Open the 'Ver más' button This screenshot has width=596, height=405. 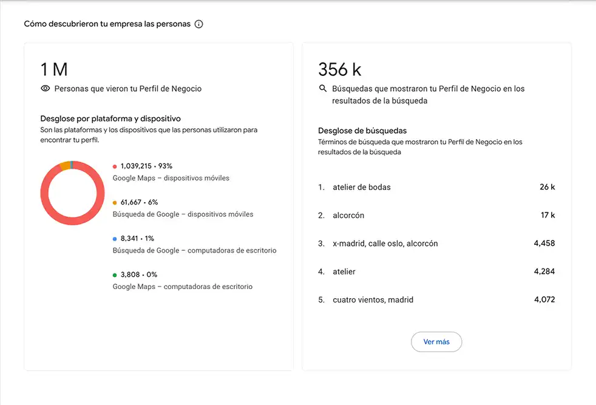(x=436, y=342)
